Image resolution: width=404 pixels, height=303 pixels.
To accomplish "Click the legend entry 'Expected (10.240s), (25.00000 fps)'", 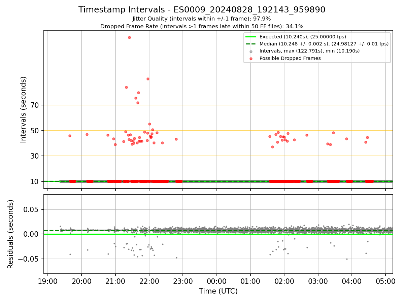I will (303, 37).
